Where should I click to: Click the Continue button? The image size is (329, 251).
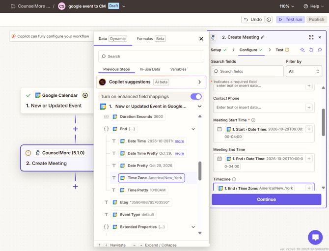coord(266,199)
